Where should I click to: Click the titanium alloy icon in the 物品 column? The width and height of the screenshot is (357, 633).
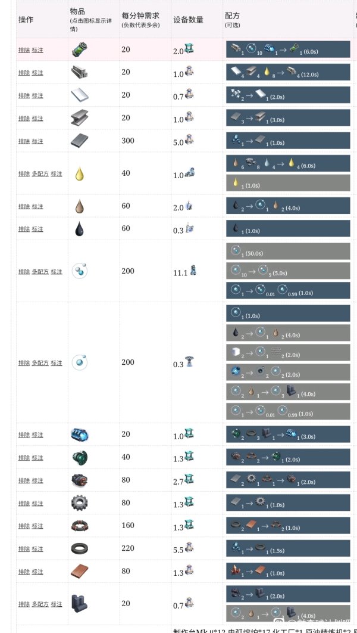pyautogui.click(x=82, y=73)
